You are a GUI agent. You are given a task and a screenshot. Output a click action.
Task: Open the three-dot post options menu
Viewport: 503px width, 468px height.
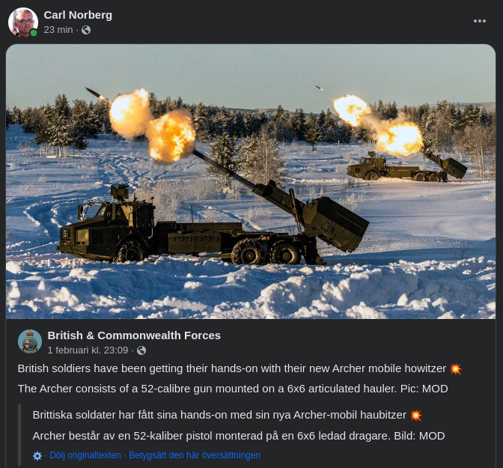(x=480, y=21)
